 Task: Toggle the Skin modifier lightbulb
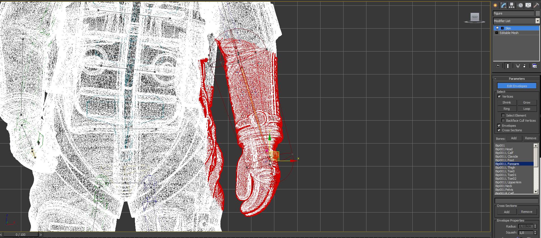click(x=497, y=28)
